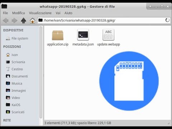Screen dimensions: 172x129
Task: Click the ivan home icon in sidebar
Action: [x=8, y=55]
